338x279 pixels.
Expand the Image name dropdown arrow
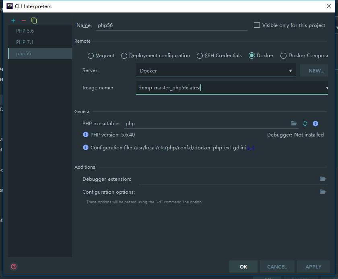[x=327, y=88]
